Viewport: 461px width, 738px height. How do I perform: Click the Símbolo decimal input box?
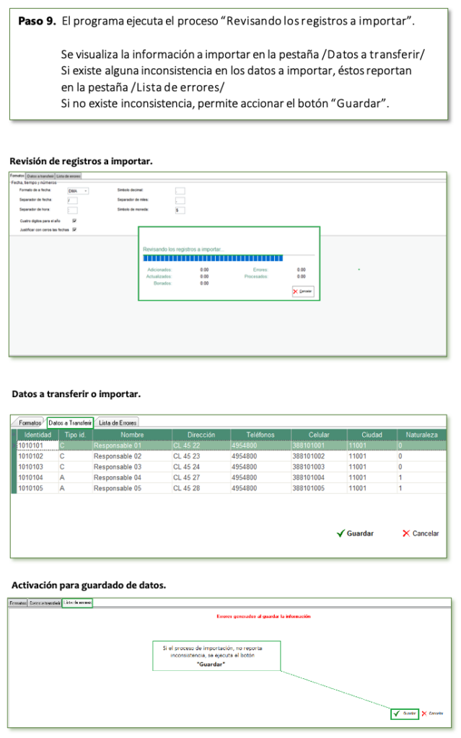click(180, 191)
